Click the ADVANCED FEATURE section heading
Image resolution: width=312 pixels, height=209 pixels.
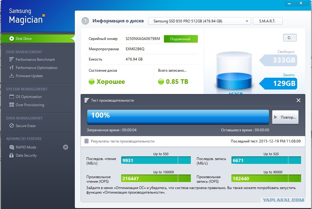point(24,139)
